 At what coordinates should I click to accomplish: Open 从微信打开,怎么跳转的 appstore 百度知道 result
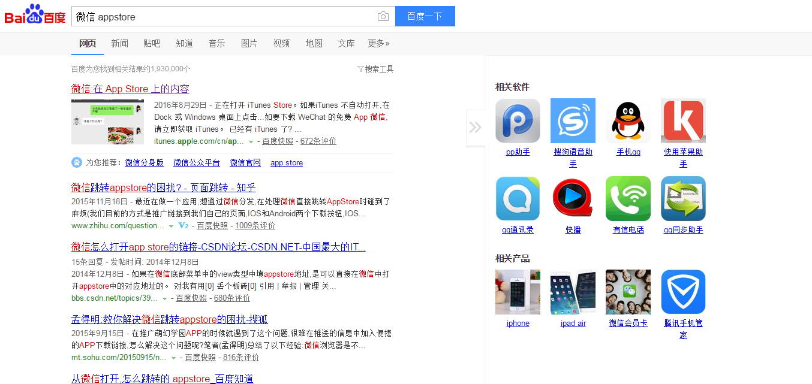pos(163,378)
